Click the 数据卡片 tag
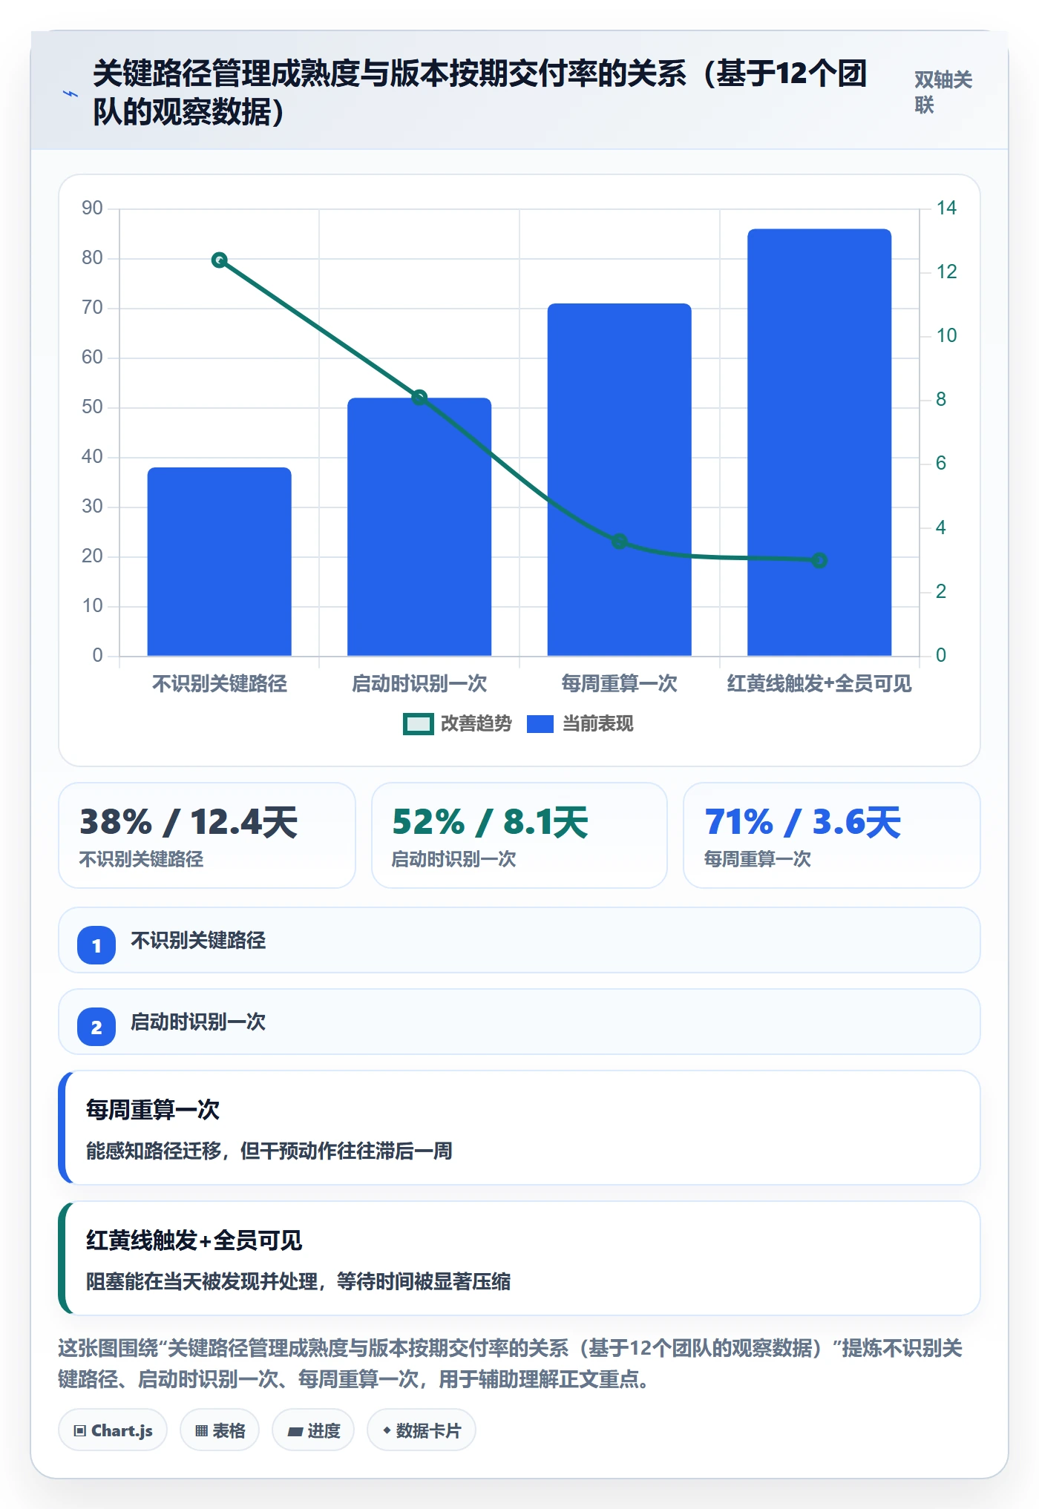 coord(422,1430)
